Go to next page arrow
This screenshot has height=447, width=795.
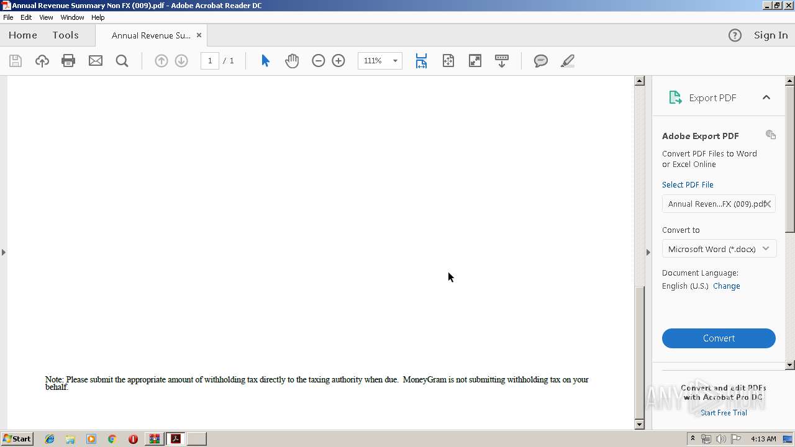tap(181, 61)
